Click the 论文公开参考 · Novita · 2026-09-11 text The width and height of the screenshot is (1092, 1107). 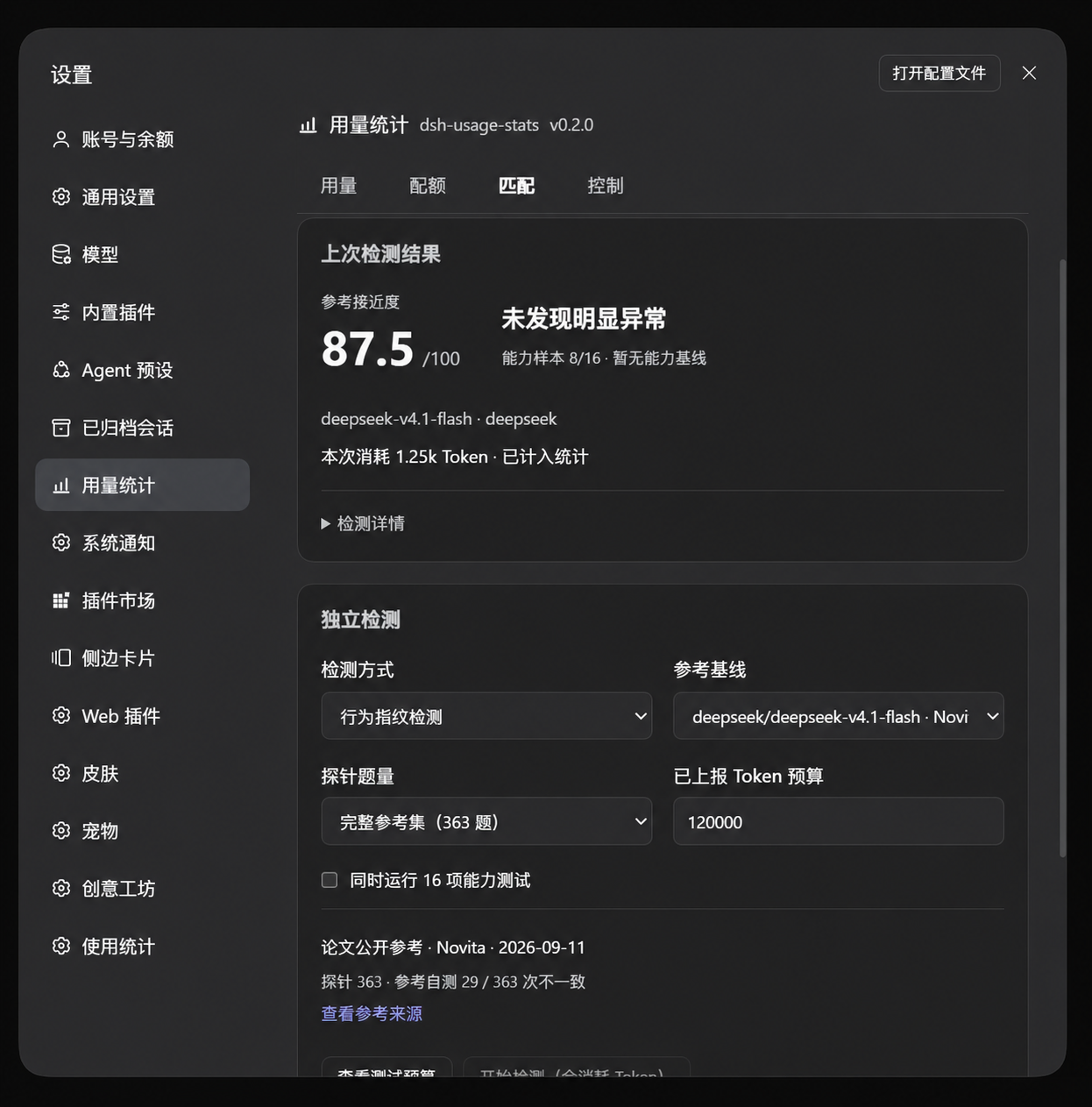pyautogui.click(x=453, y=947)
